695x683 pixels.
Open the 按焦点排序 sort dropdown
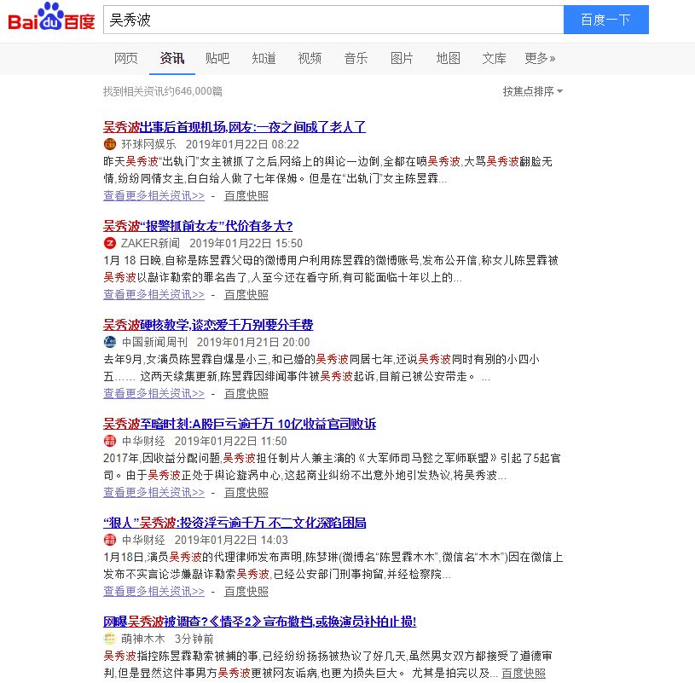click(x=532, y=91)
